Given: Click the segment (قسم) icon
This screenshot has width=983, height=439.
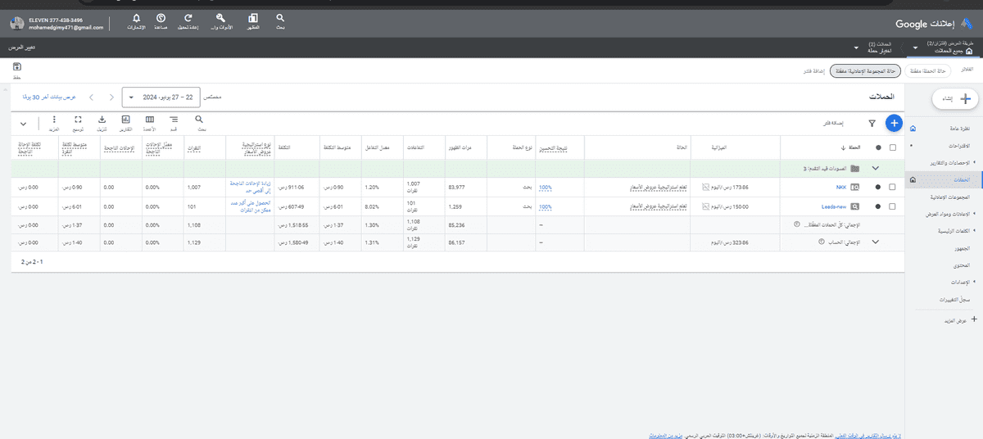Looking at the screenshot, I should (x=174, y=120).
